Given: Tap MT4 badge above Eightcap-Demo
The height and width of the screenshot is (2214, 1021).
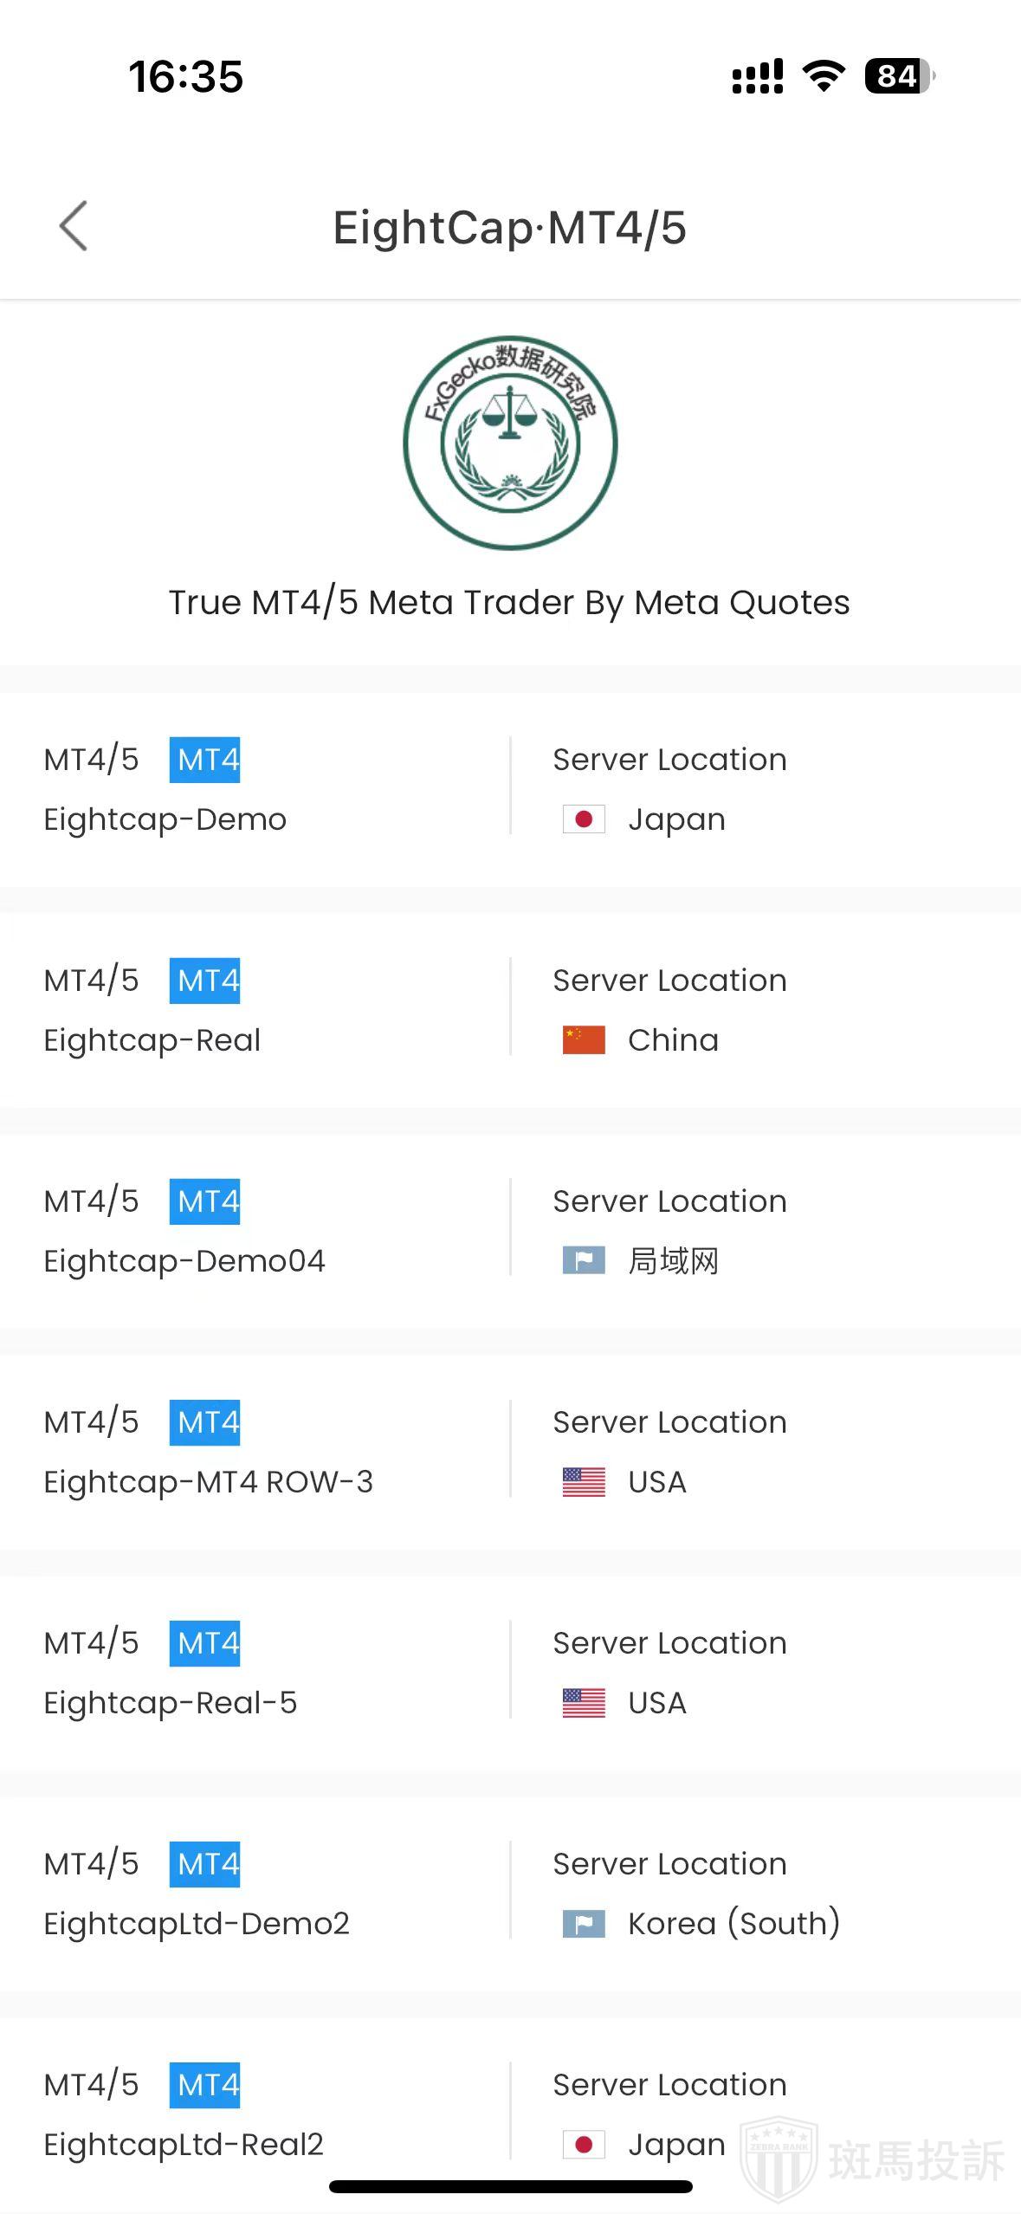Looking at the screenshot, I should [x=204, y=760].
